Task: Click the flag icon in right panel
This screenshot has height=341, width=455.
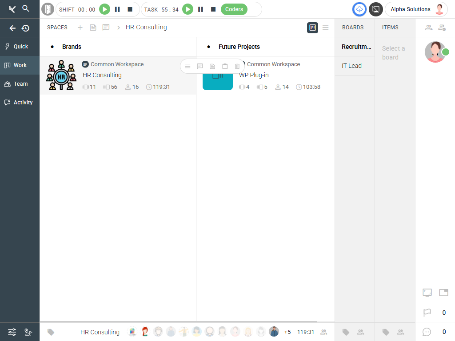Action: (x=427, y=313)
